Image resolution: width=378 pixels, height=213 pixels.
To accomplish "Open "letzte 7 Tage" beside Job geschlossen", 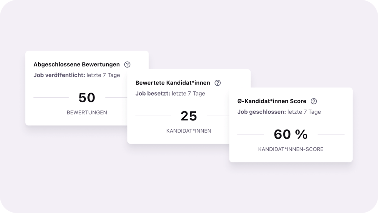I will (304, 112).
